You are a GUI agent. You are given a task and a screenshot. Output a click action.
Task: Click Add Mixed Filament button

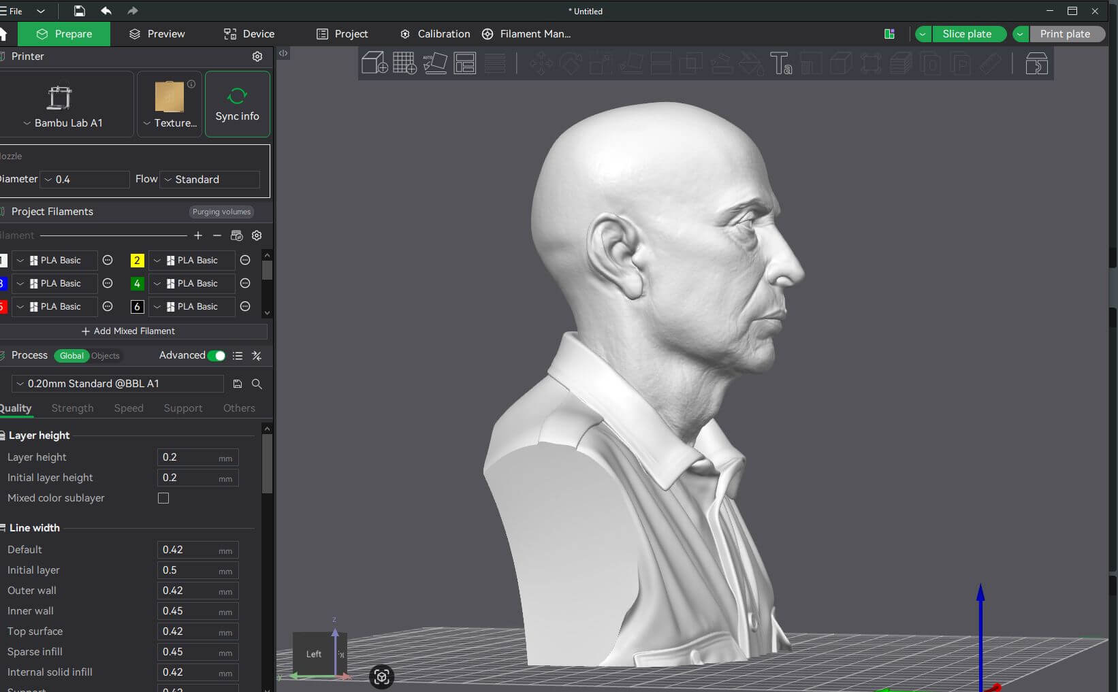[129, 331]
